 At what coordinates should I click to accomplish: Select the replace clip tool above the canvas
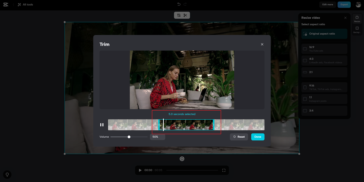[179, 15]
